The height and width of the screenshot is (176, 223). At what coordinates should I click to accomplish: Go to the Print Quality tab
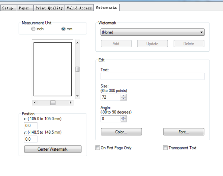tap(49, 8)
